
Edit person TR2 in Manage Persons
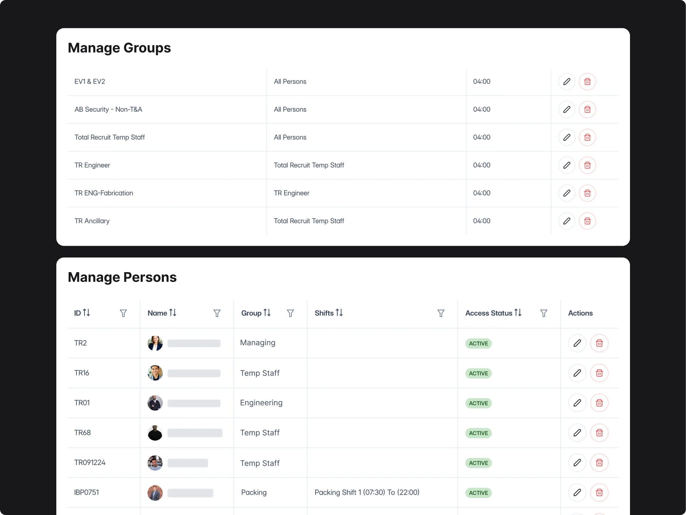click(577, 343)
